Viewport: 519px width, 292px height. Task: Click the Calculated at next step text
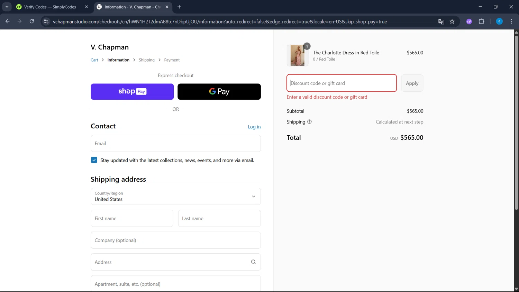click(400, 122)
